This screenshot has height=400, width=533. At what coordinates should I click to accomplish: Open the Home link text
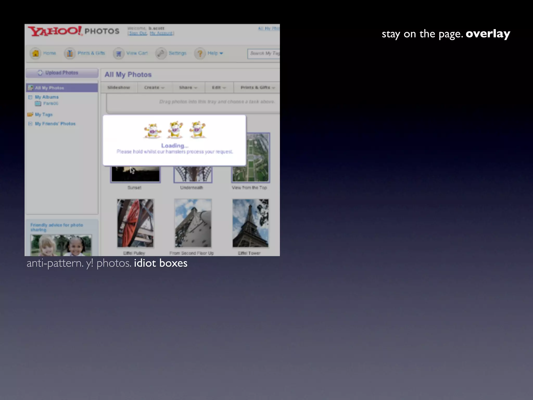50,53
